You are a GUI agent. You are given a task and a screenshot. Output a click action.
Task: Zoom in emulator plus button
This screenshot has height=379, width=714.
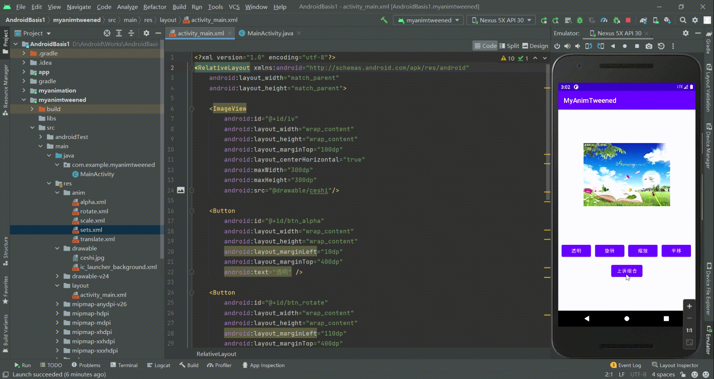[x=689, y=306]
